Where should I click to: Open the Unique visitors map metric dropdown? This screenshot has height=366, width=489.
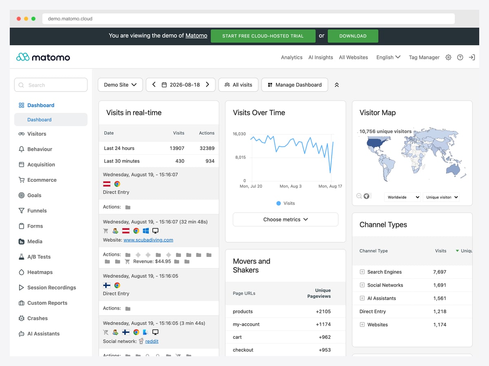pos(441,197)
